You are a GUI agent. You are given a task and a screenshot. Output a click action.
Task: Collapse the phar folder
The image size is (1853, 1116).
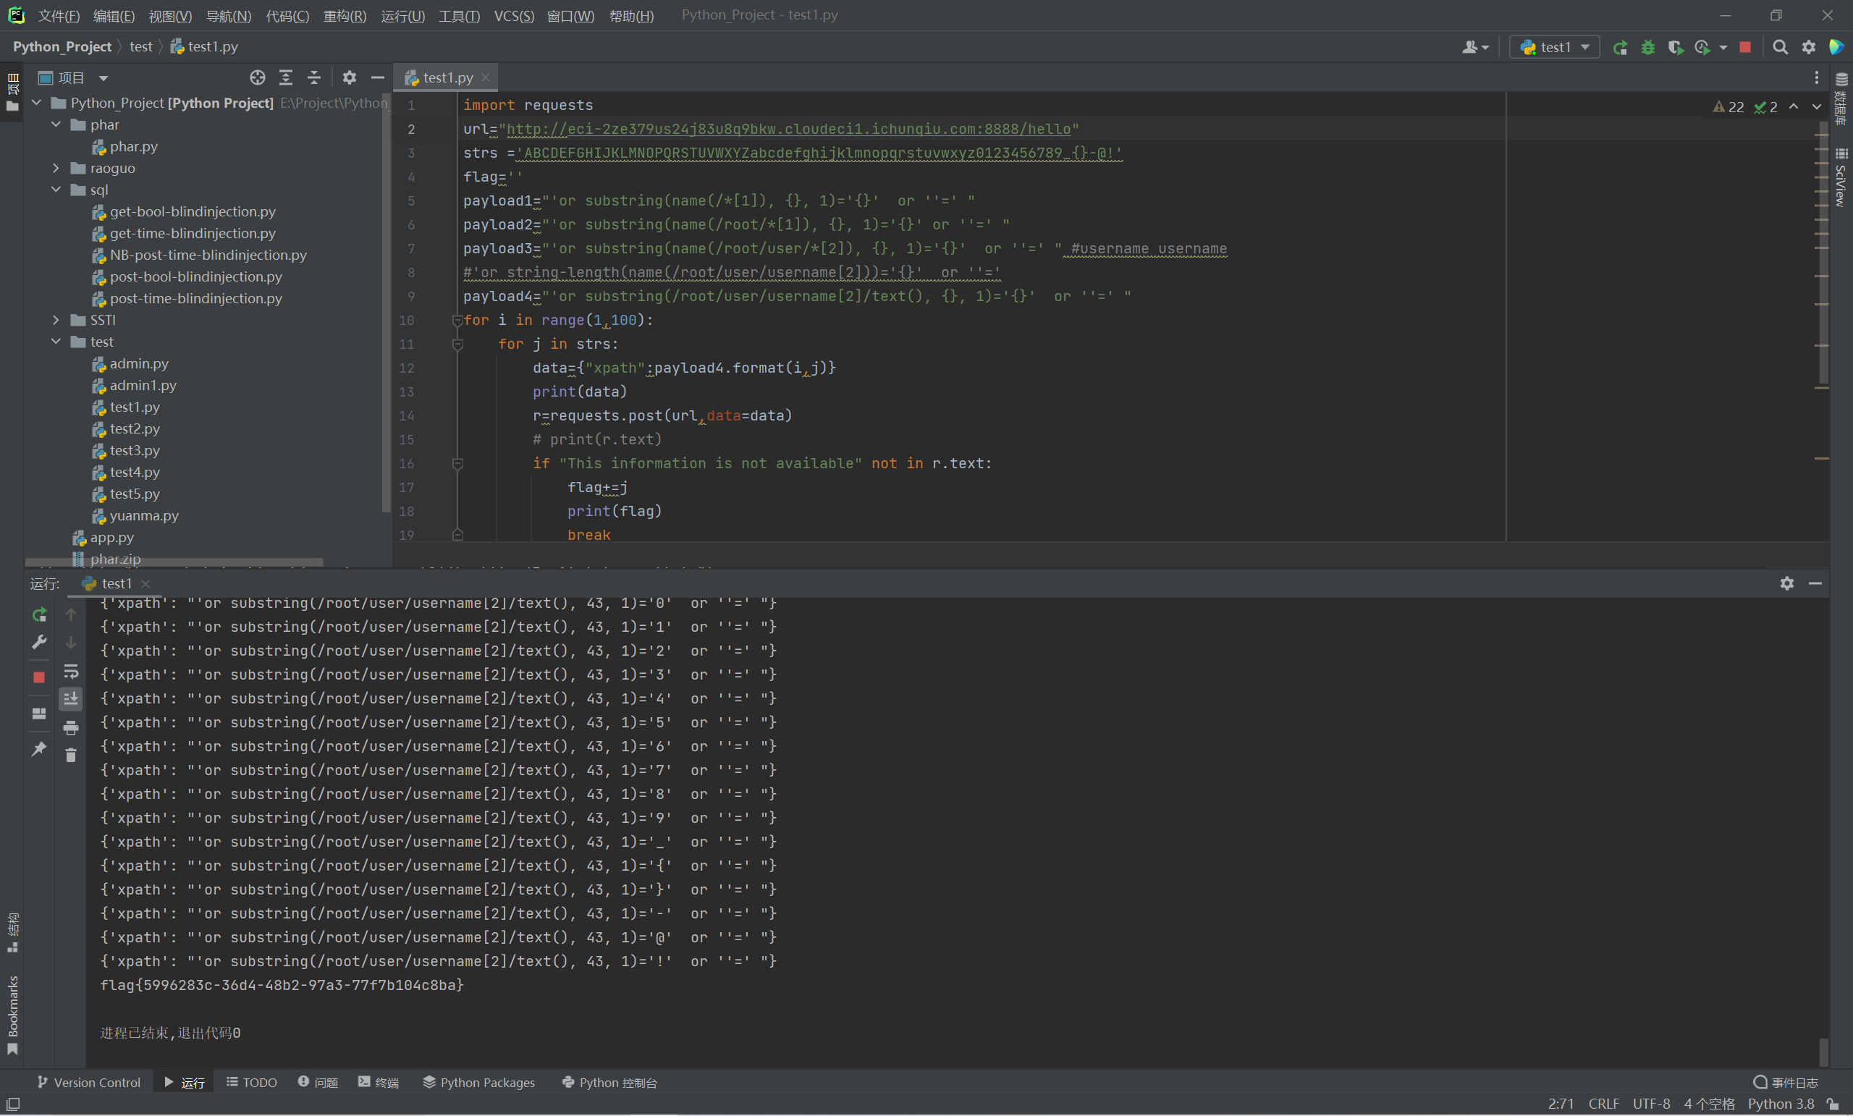click(56, 124)
